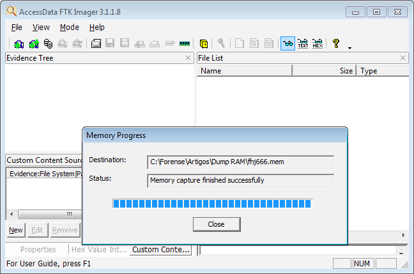Click the Remove All Evidence Items icon
Viewport: 414px width, 274px height.
click(x=77, y=43)
